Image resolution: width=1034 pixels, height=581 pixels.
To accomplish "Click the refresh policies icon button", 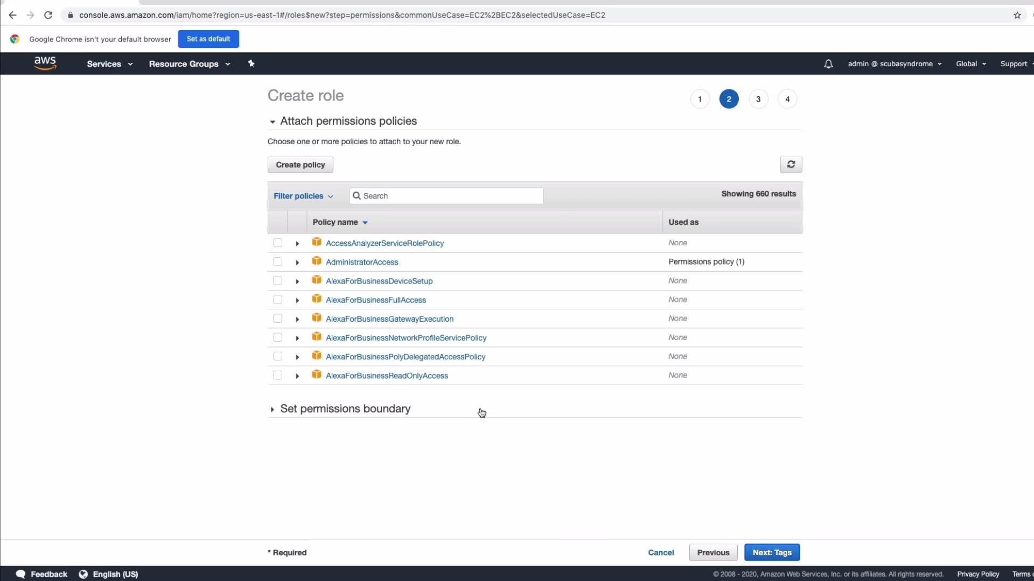I will click(x=791, y=165).
